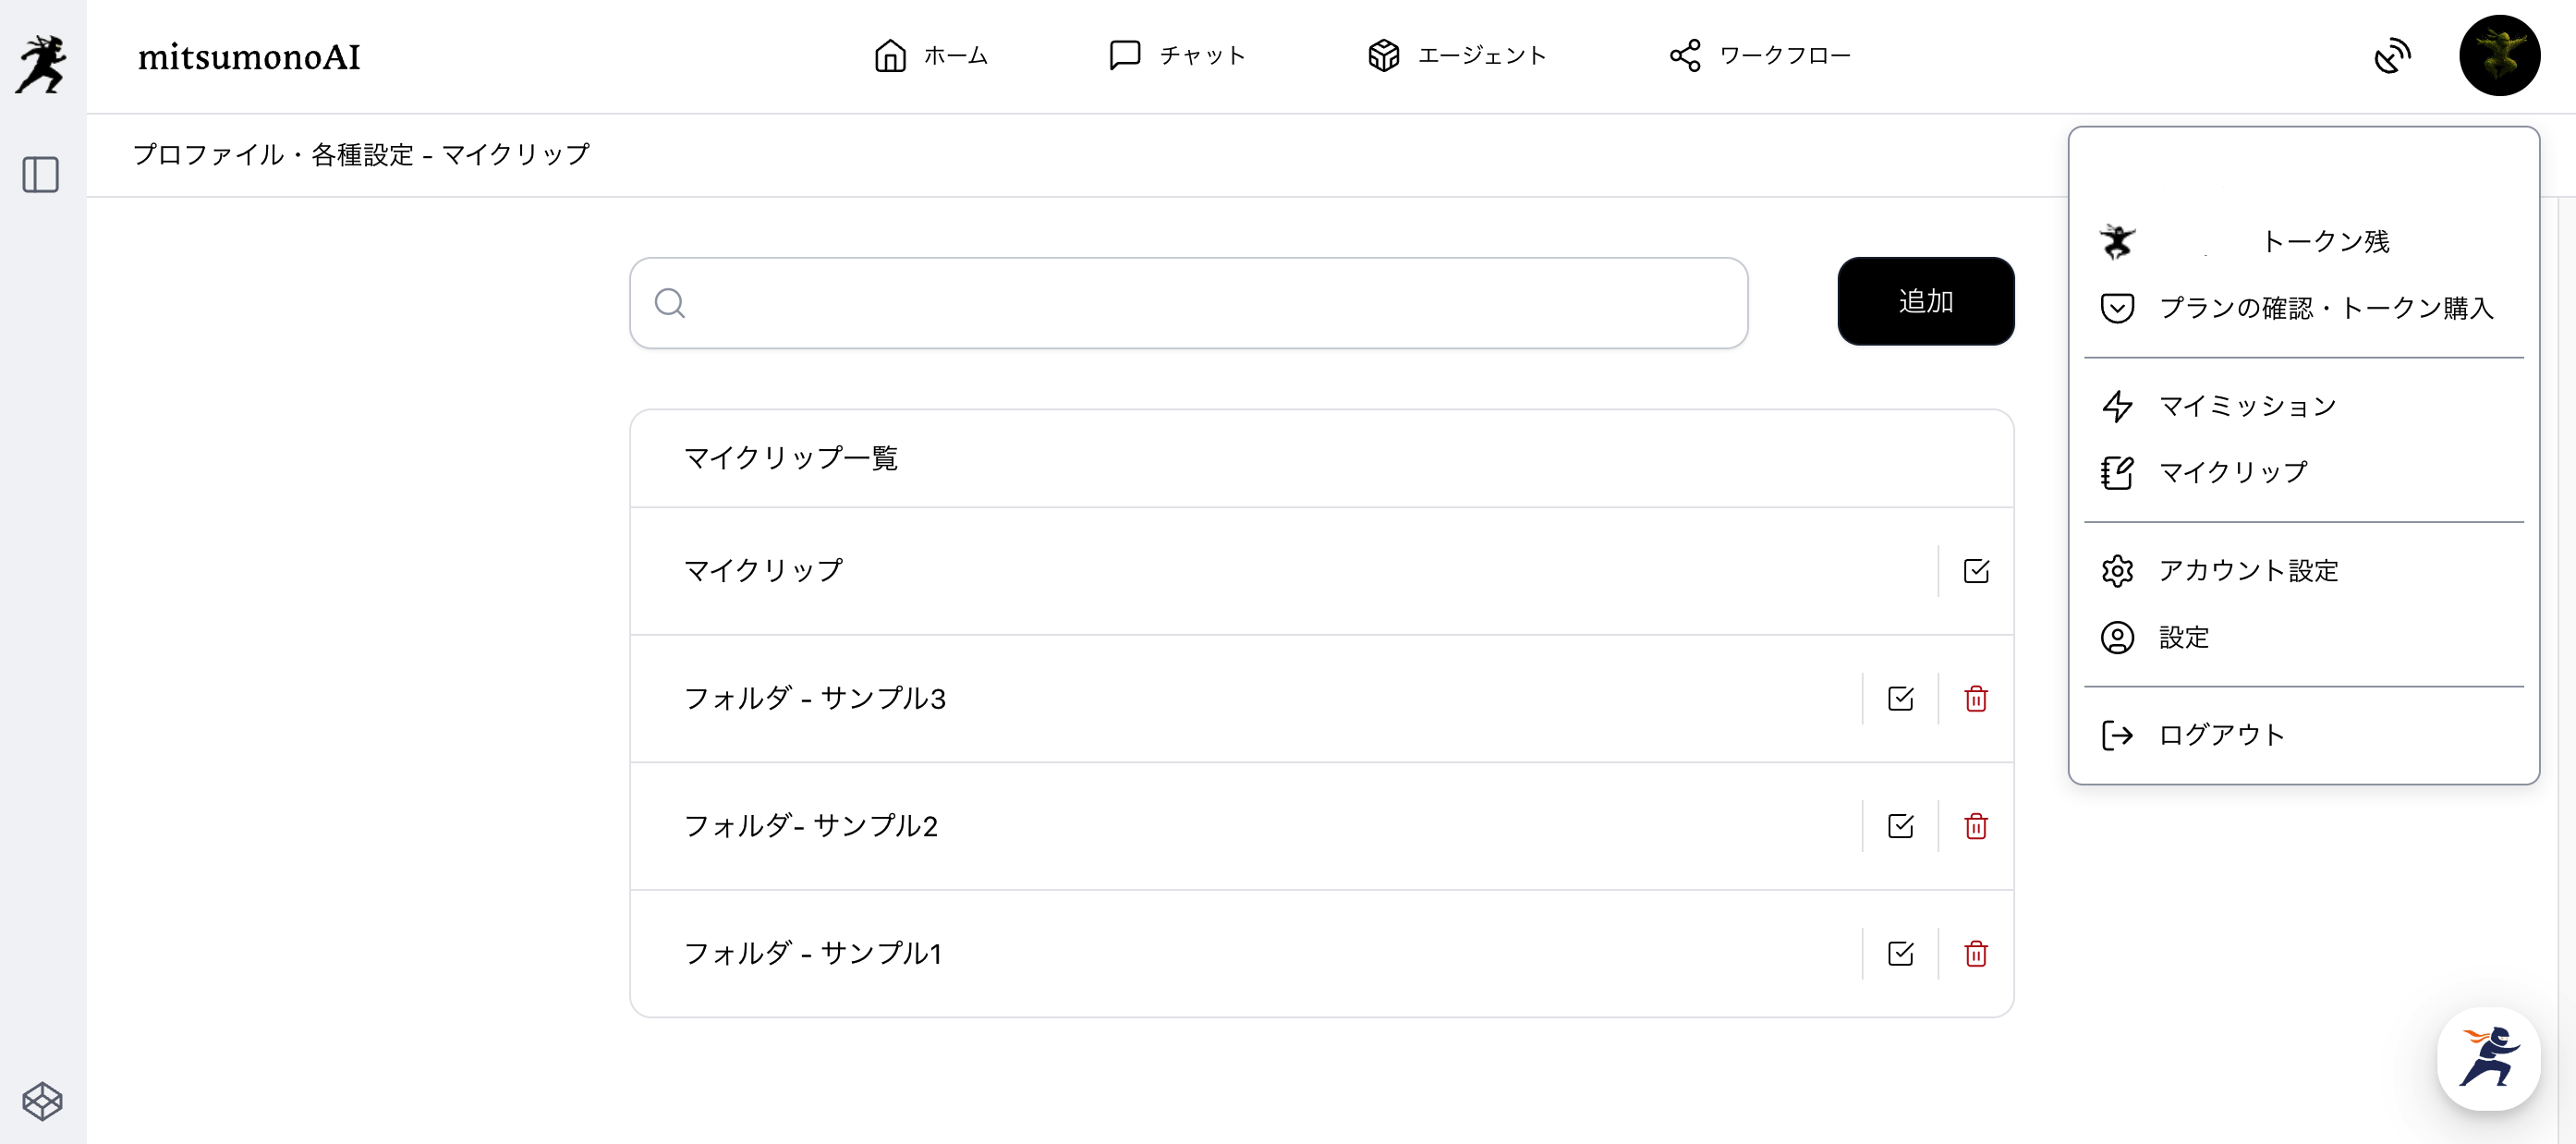Click edit checkbox icon for フォルダ - サンプル1

pyautogui.click(x=1900, y=954)
